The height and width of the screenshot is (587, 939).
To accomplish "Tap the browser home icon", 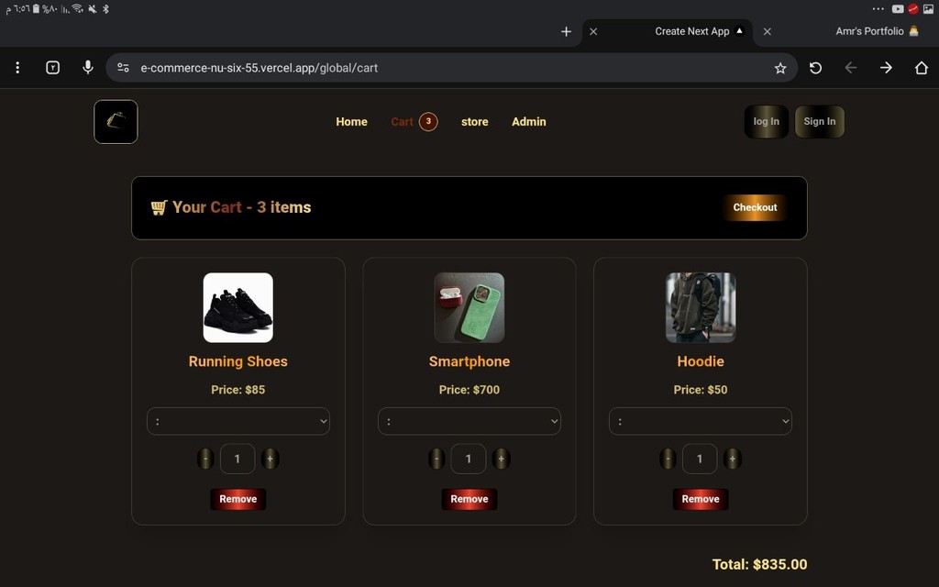I will click(921, 68).
